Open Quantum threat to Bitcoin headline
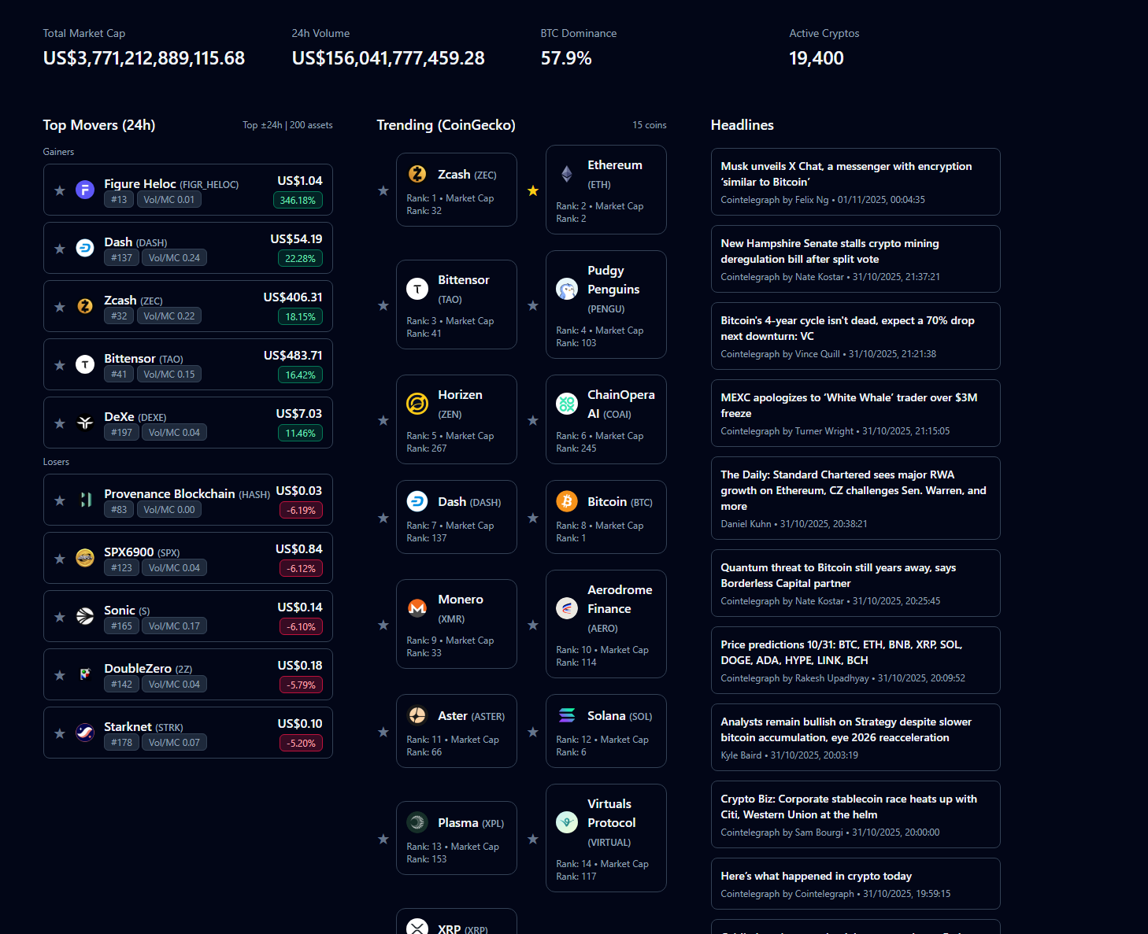The image size is (1148, 934). [838, 575]
